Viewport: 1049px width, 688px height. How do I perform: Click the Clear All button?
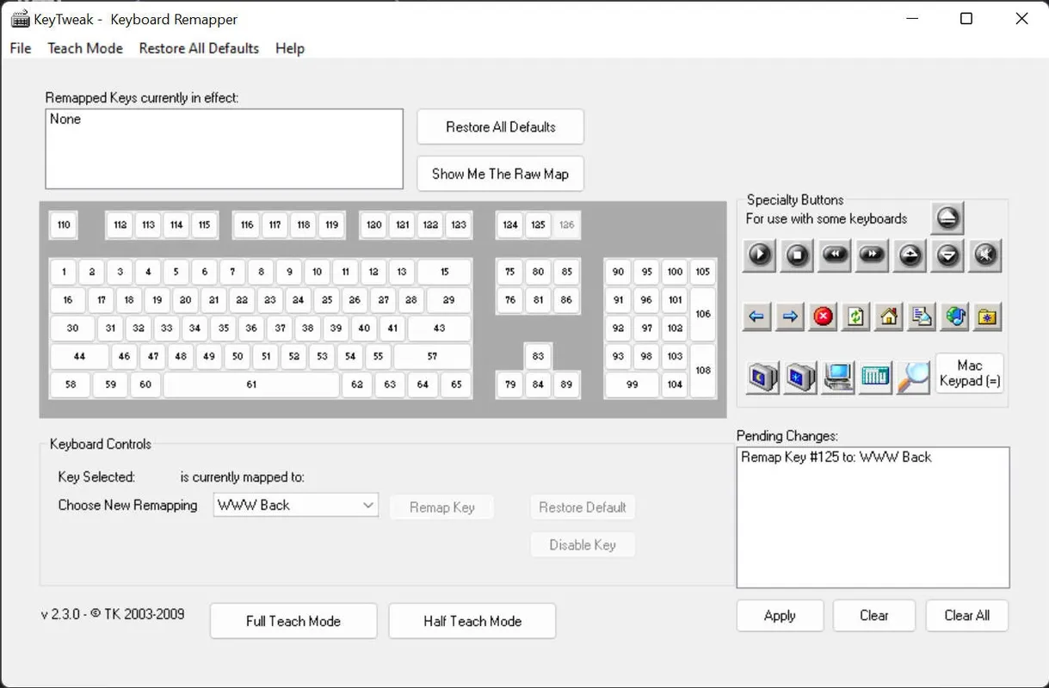pos(967,616)
